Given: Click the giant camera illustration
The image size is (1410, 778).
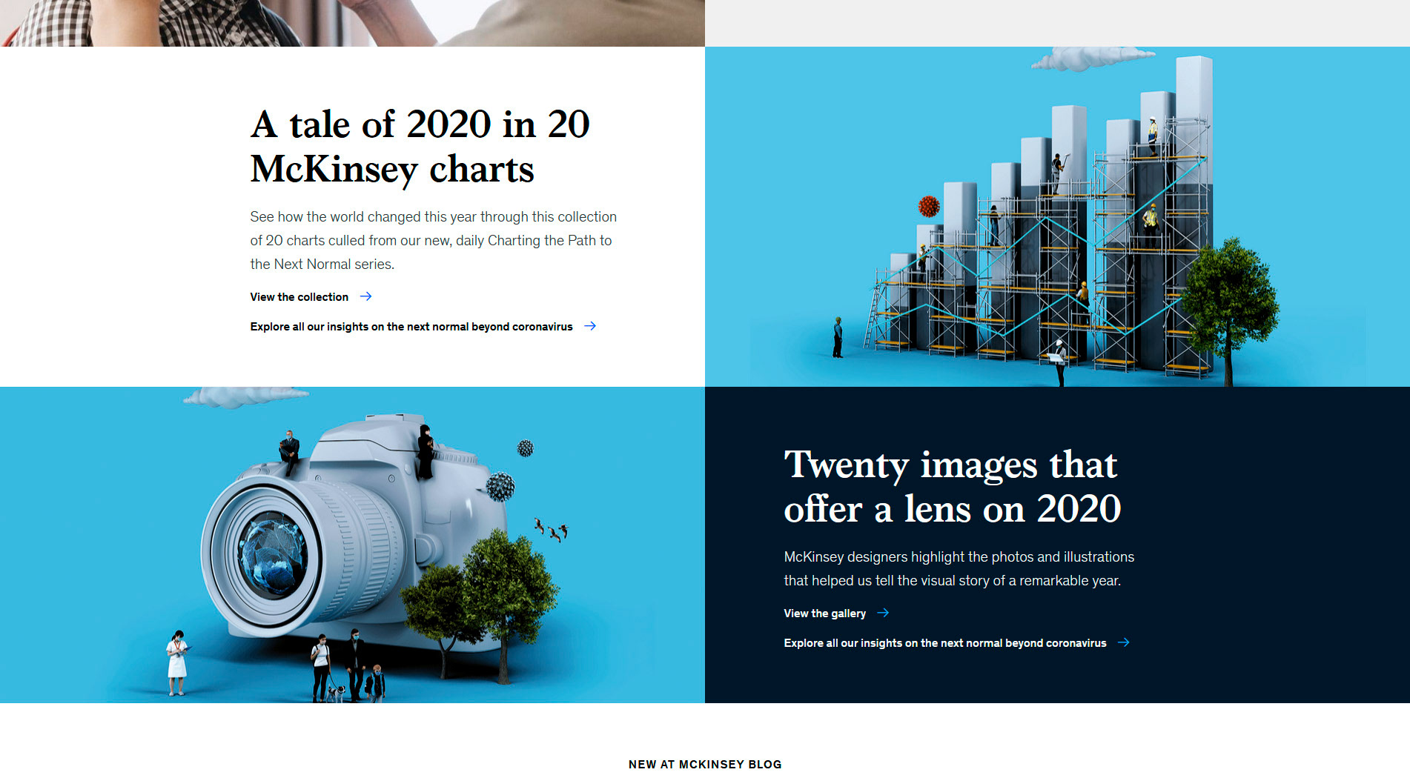Looking at the screenshot, I should click(x=352, y=545).
